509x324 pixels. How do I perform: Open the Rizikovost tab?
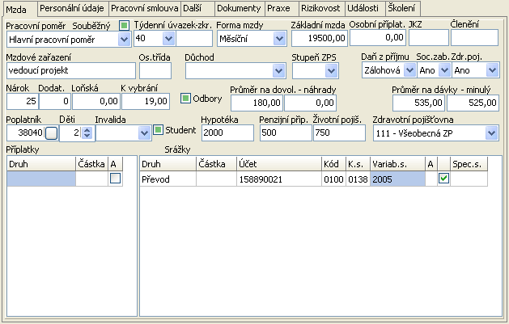click(321, 8)
